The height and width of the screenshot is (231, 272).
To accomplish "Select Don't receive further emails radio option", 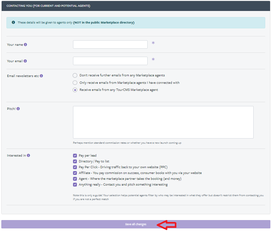I will coord(75,75).
